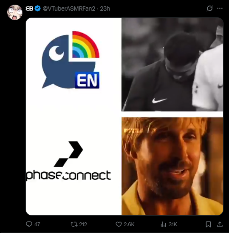Open the anime avatar profile picture
This screenshot has height=233, width=229.
[x=15, y=12]
